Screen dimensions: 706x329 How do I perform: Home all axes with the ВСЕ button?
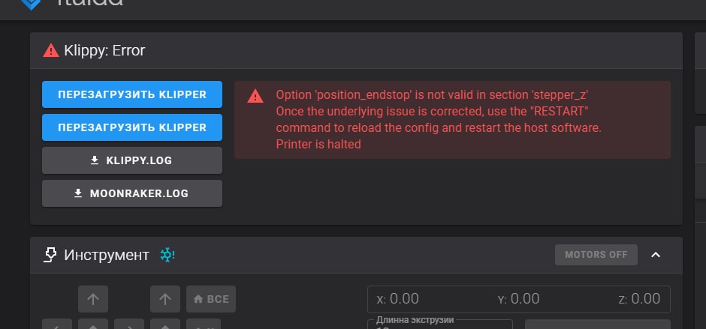[x=211, y=299]
